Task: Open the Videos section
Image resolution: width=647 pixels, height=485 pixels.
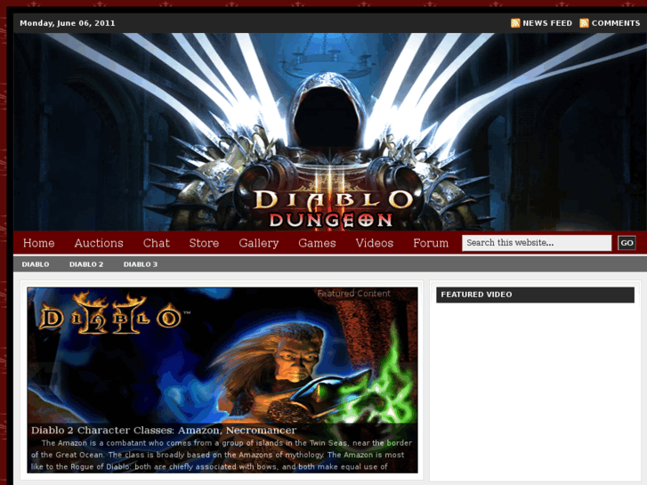Action: pyautogui.click(x=375, y=243)
